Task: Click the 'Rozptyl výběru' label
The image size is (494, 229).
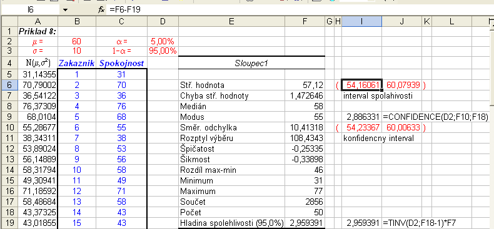Action: (206, 139)
